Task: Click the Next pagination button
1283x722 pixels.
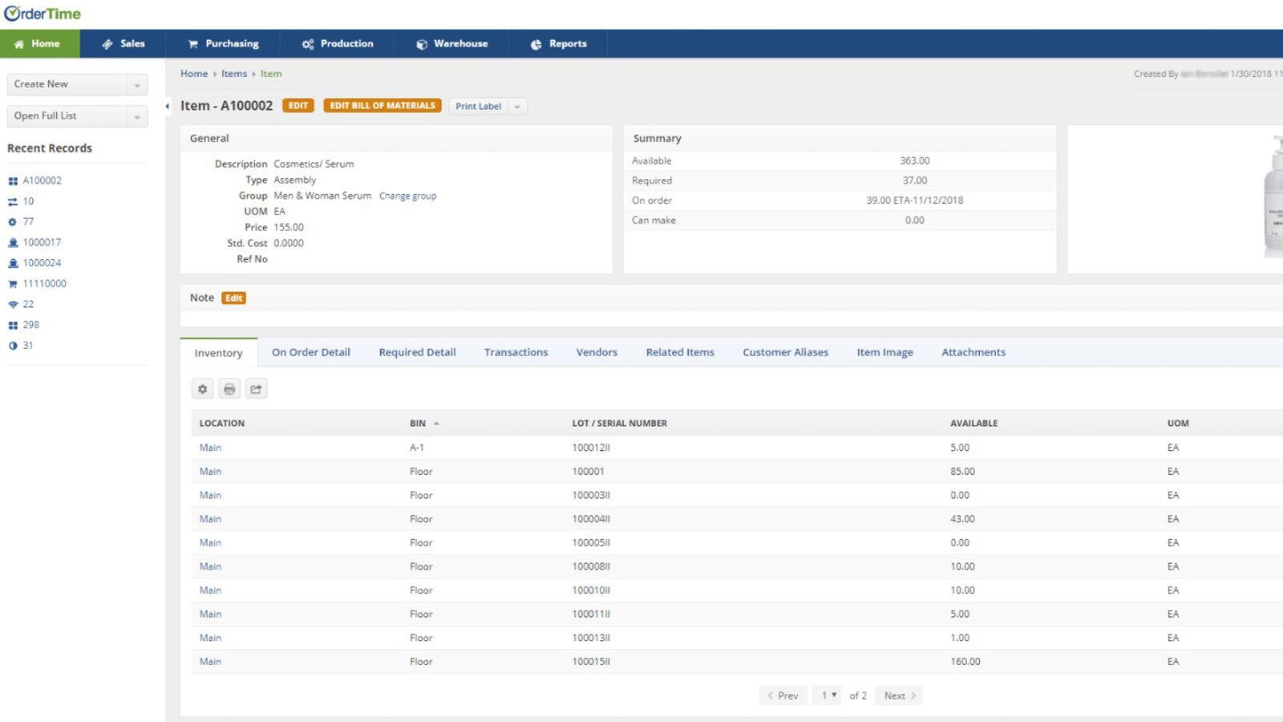Action: tap(897, 696)
